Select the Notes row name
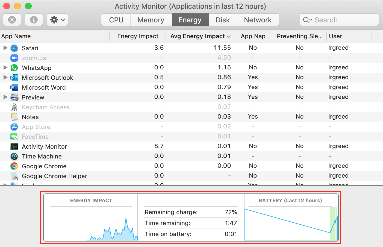 click(x=30, y=117)
